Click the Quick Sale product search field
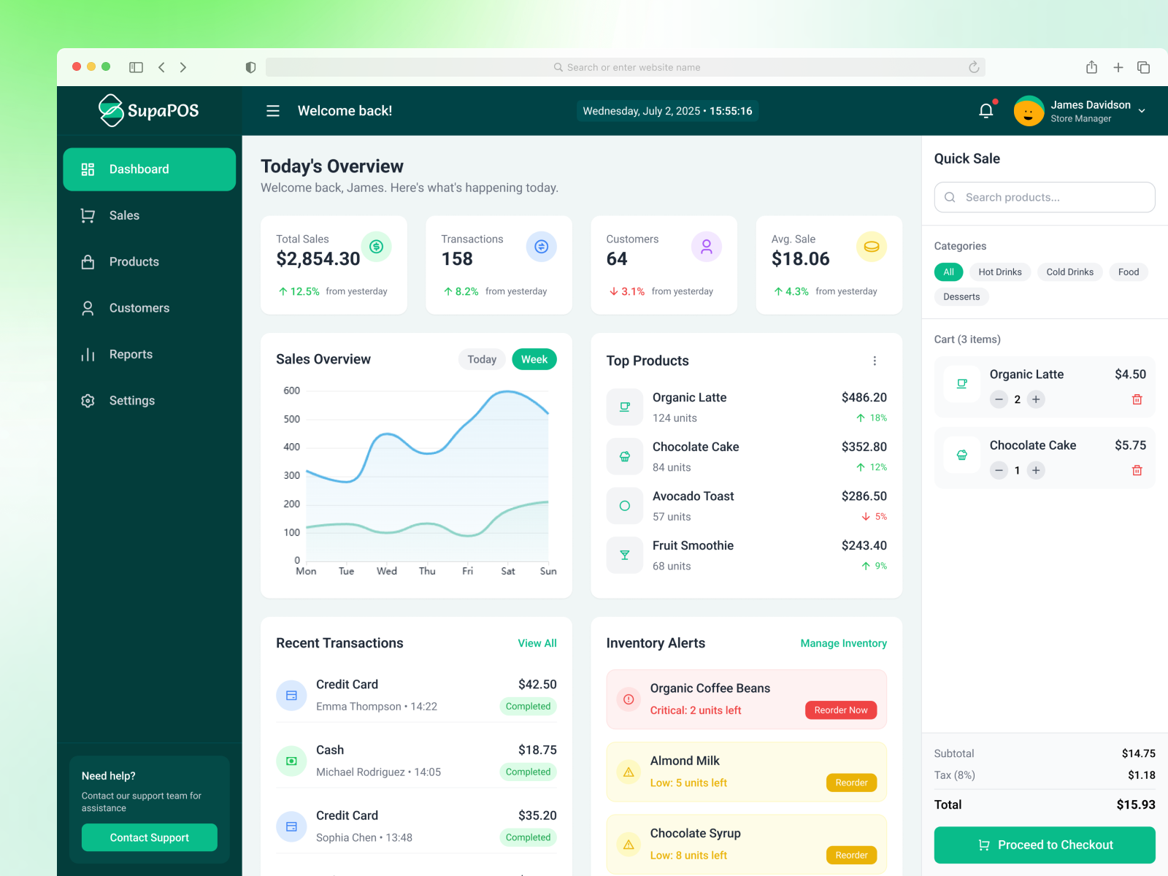 click(1044, 197)
